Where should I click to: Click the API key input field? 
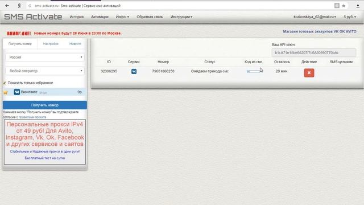click(x=313, y=53)
